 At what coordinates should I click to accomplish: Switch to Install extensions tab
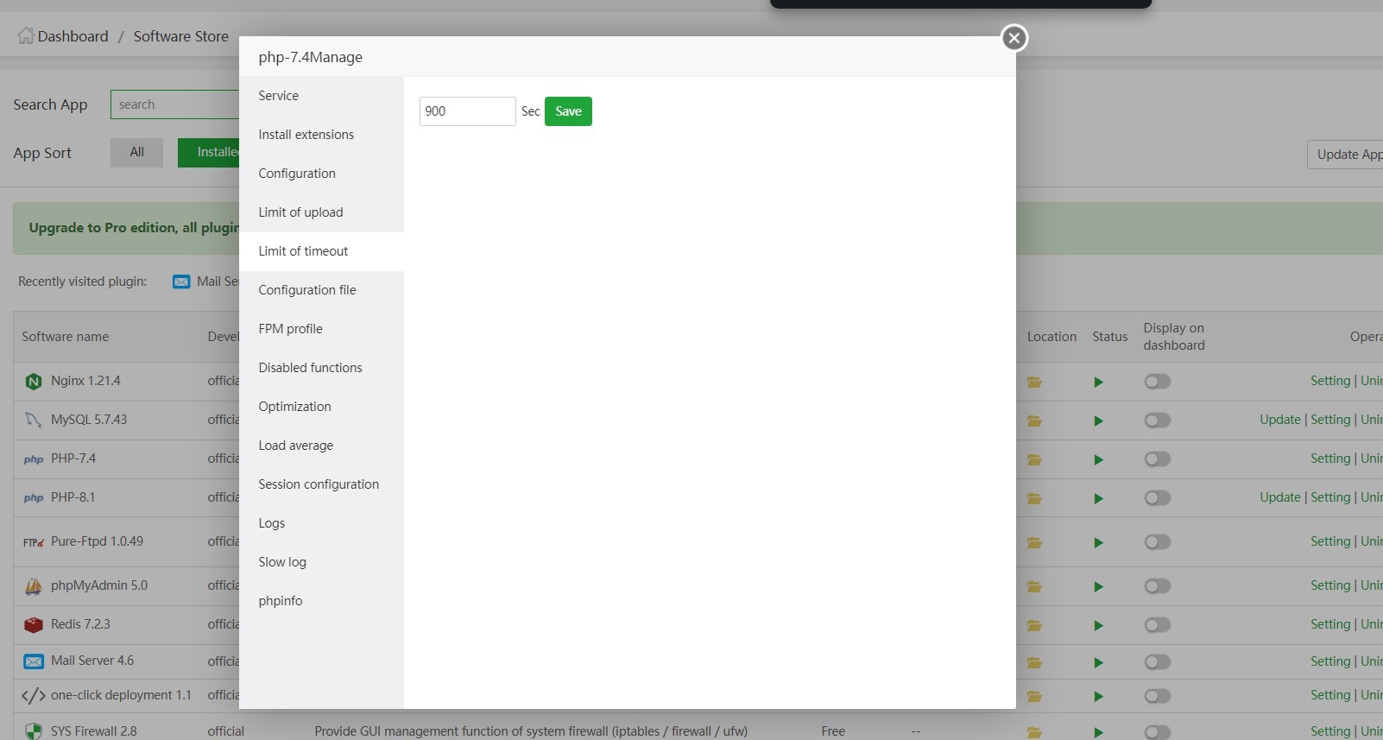(x=321, y=135)
